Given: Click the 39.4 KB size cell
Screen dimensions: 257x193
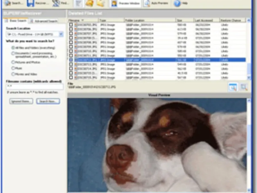Looking at the screenshot, I should (x=182, y=38).
